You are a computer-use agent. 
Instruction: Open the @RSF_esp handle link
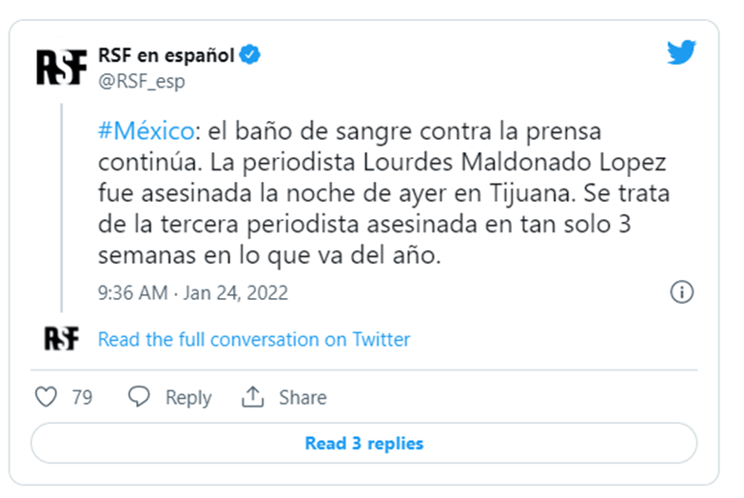(x=142, y=81)
